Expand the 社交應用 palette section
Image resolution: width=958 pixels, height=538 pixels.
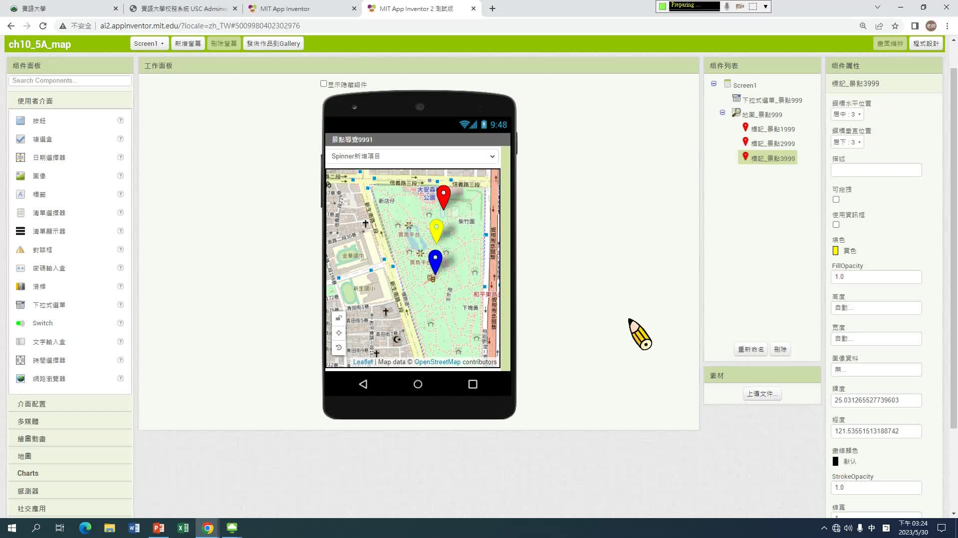(70, 509)
